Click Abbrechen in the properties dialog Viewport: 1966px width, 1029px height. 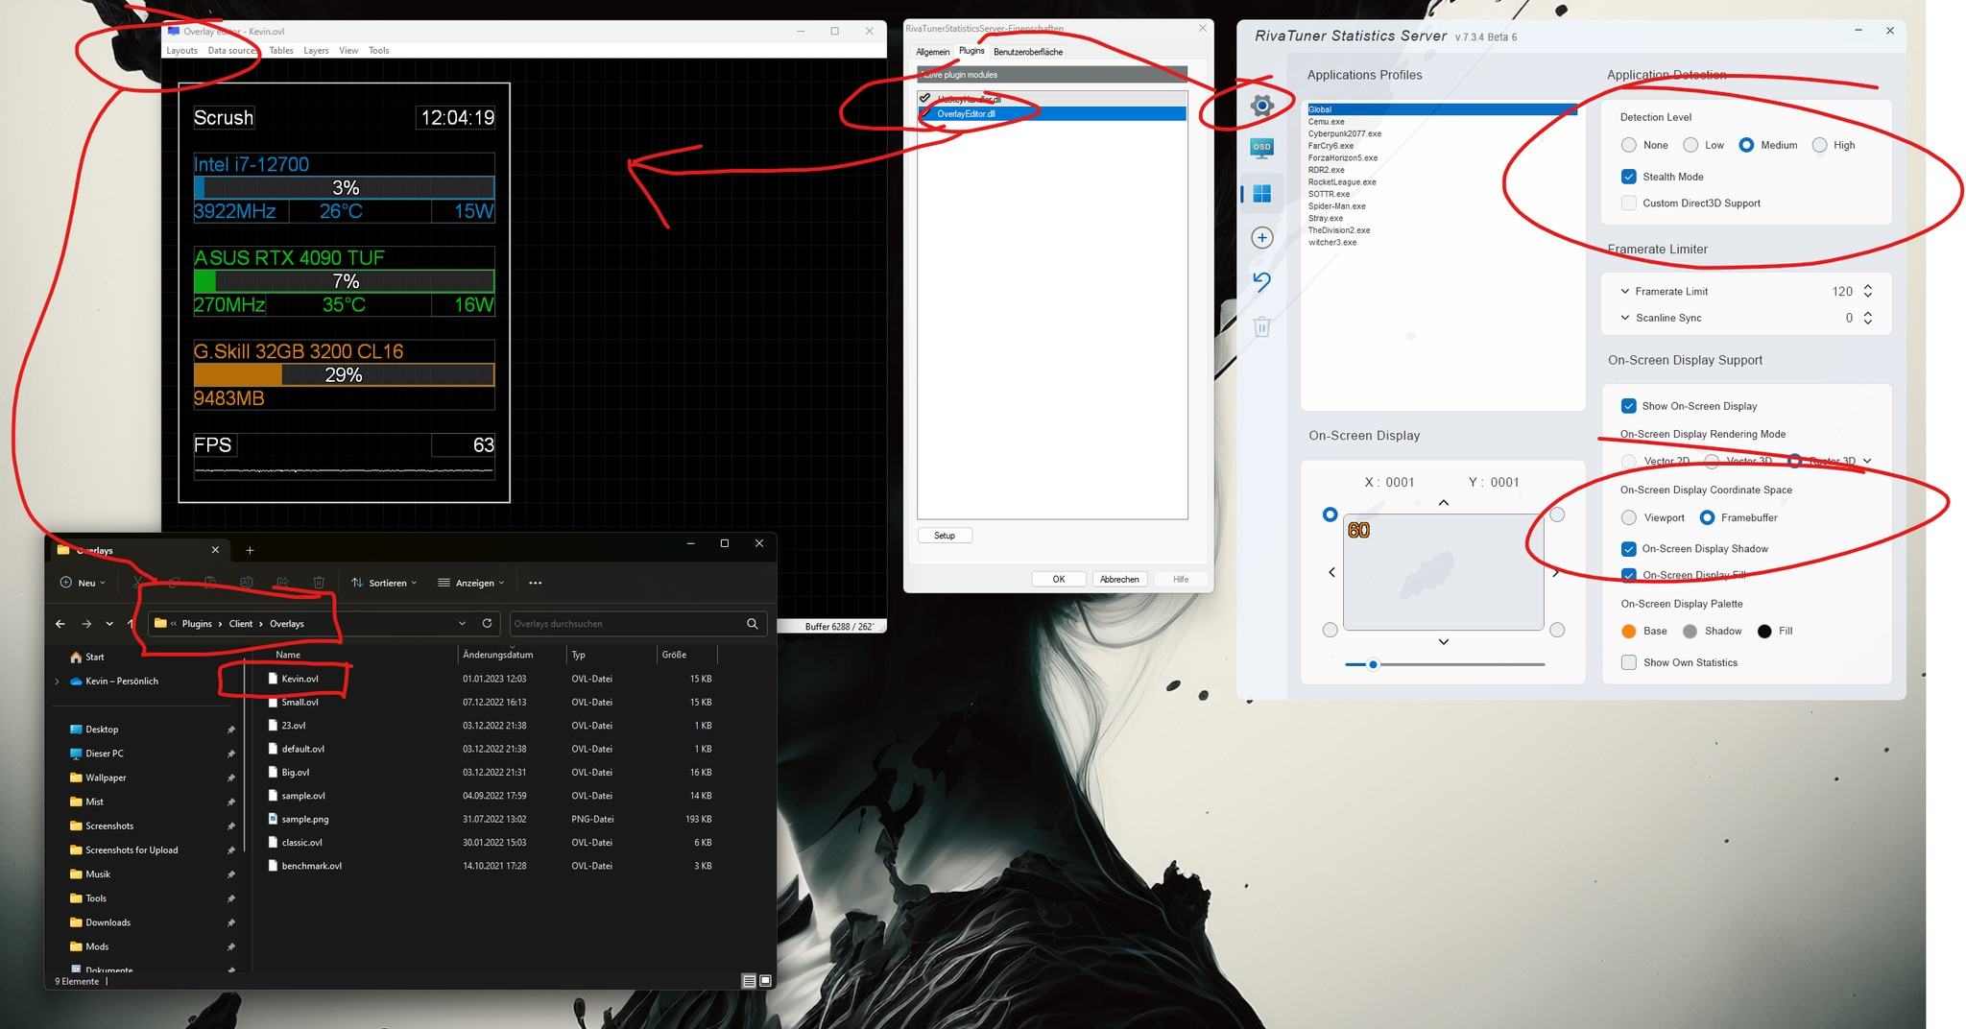(x=1119, y=579)
